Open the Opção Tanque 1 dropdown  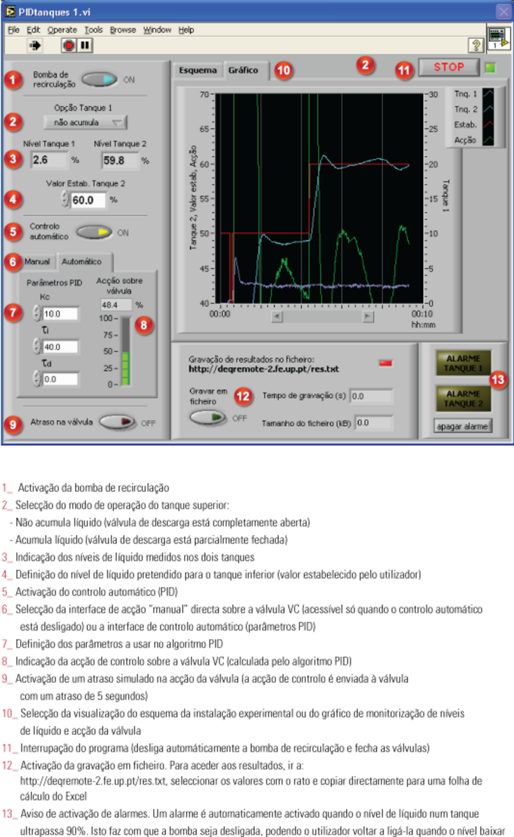85,122
